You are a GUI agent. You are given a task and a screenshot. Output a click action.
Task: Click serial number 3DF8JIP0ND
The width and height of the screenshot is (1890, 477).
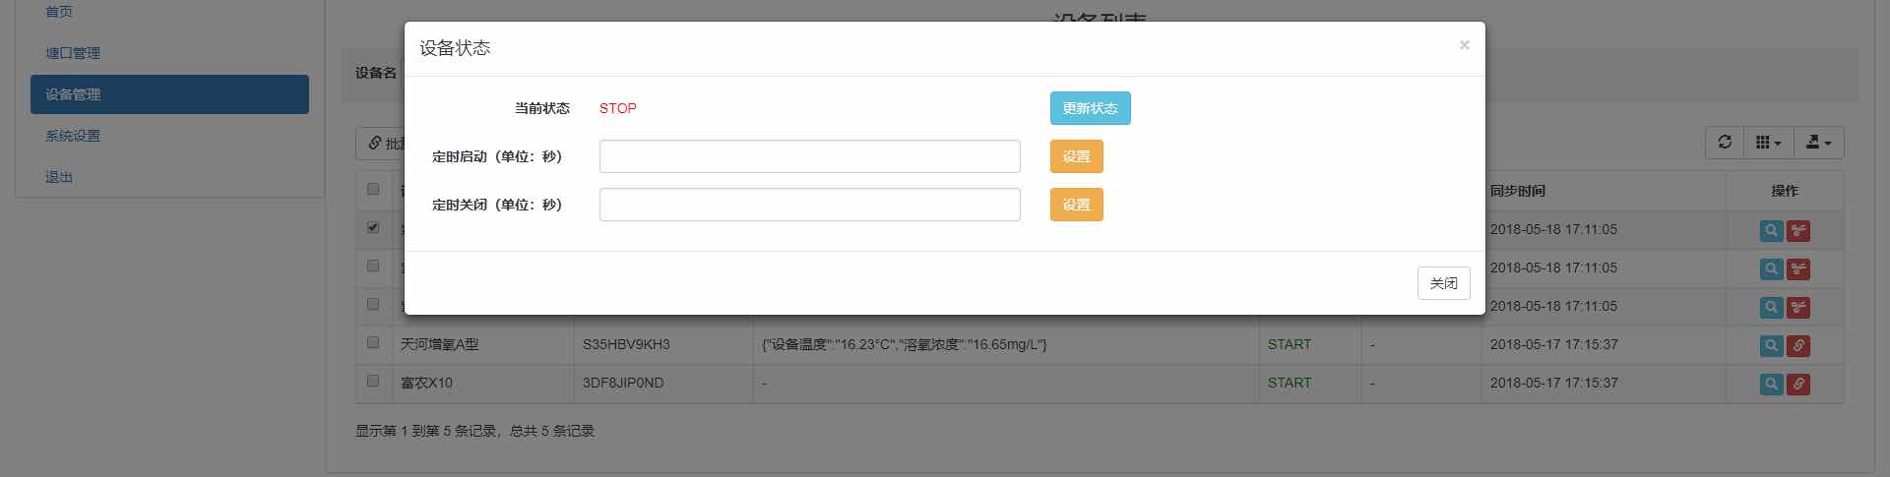pyautogui.click(x=623, y=383)
